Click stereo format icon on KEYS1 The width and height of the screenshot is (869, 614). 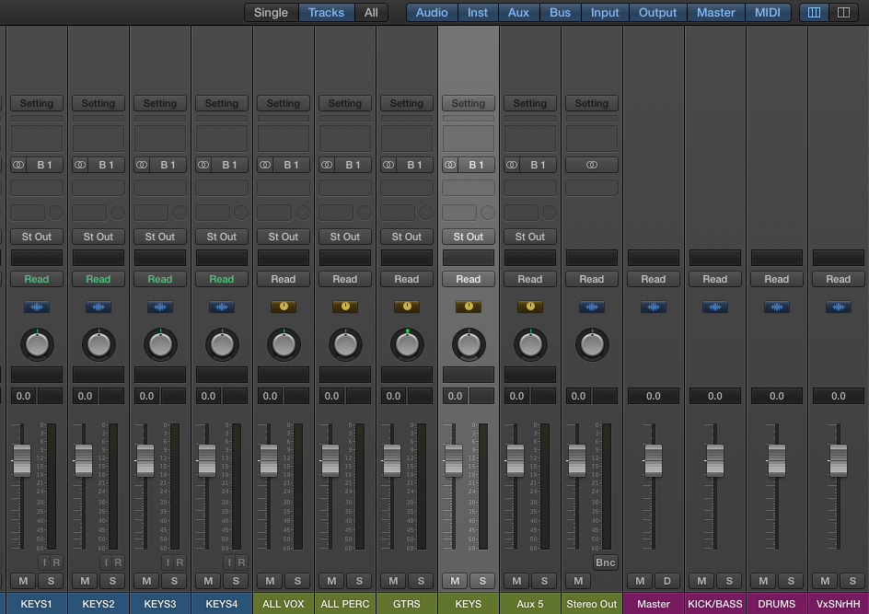pos(18,165)
